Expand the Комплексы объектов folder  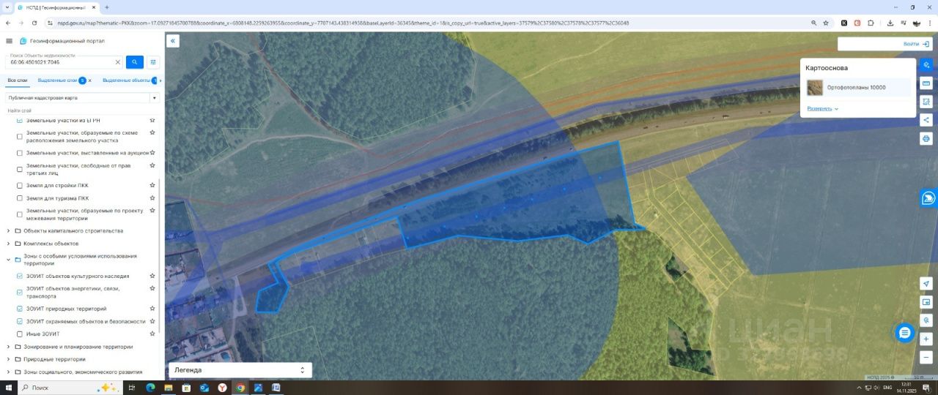(x=8, y=244)
